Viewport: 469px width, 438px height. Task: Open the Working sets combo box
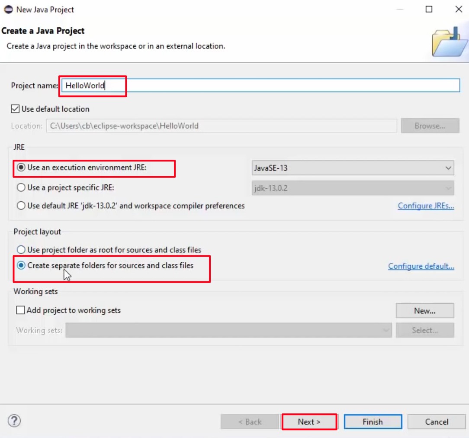click(386, 330)
